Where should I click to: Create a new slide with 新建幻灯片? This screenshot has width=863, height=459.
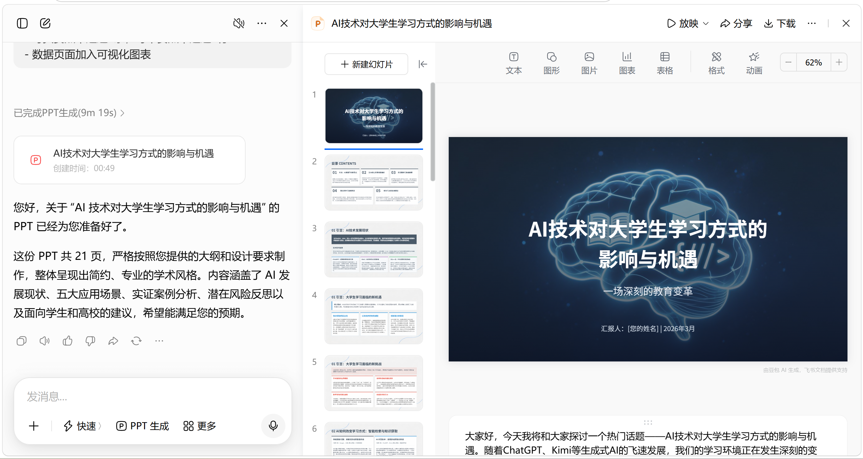click(366, 64)
